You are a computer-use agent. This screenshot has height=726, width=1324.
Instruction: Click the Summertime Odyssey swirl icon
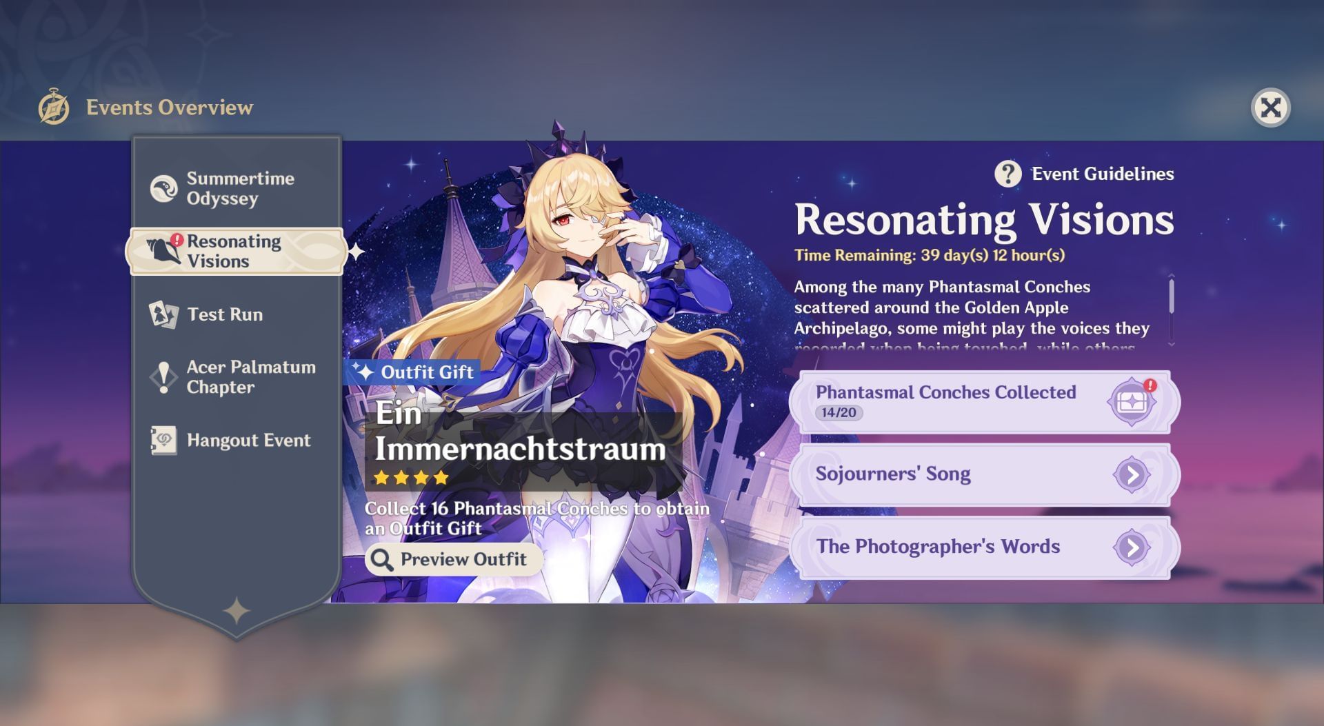pyautogui.click(x=164, y=188)
